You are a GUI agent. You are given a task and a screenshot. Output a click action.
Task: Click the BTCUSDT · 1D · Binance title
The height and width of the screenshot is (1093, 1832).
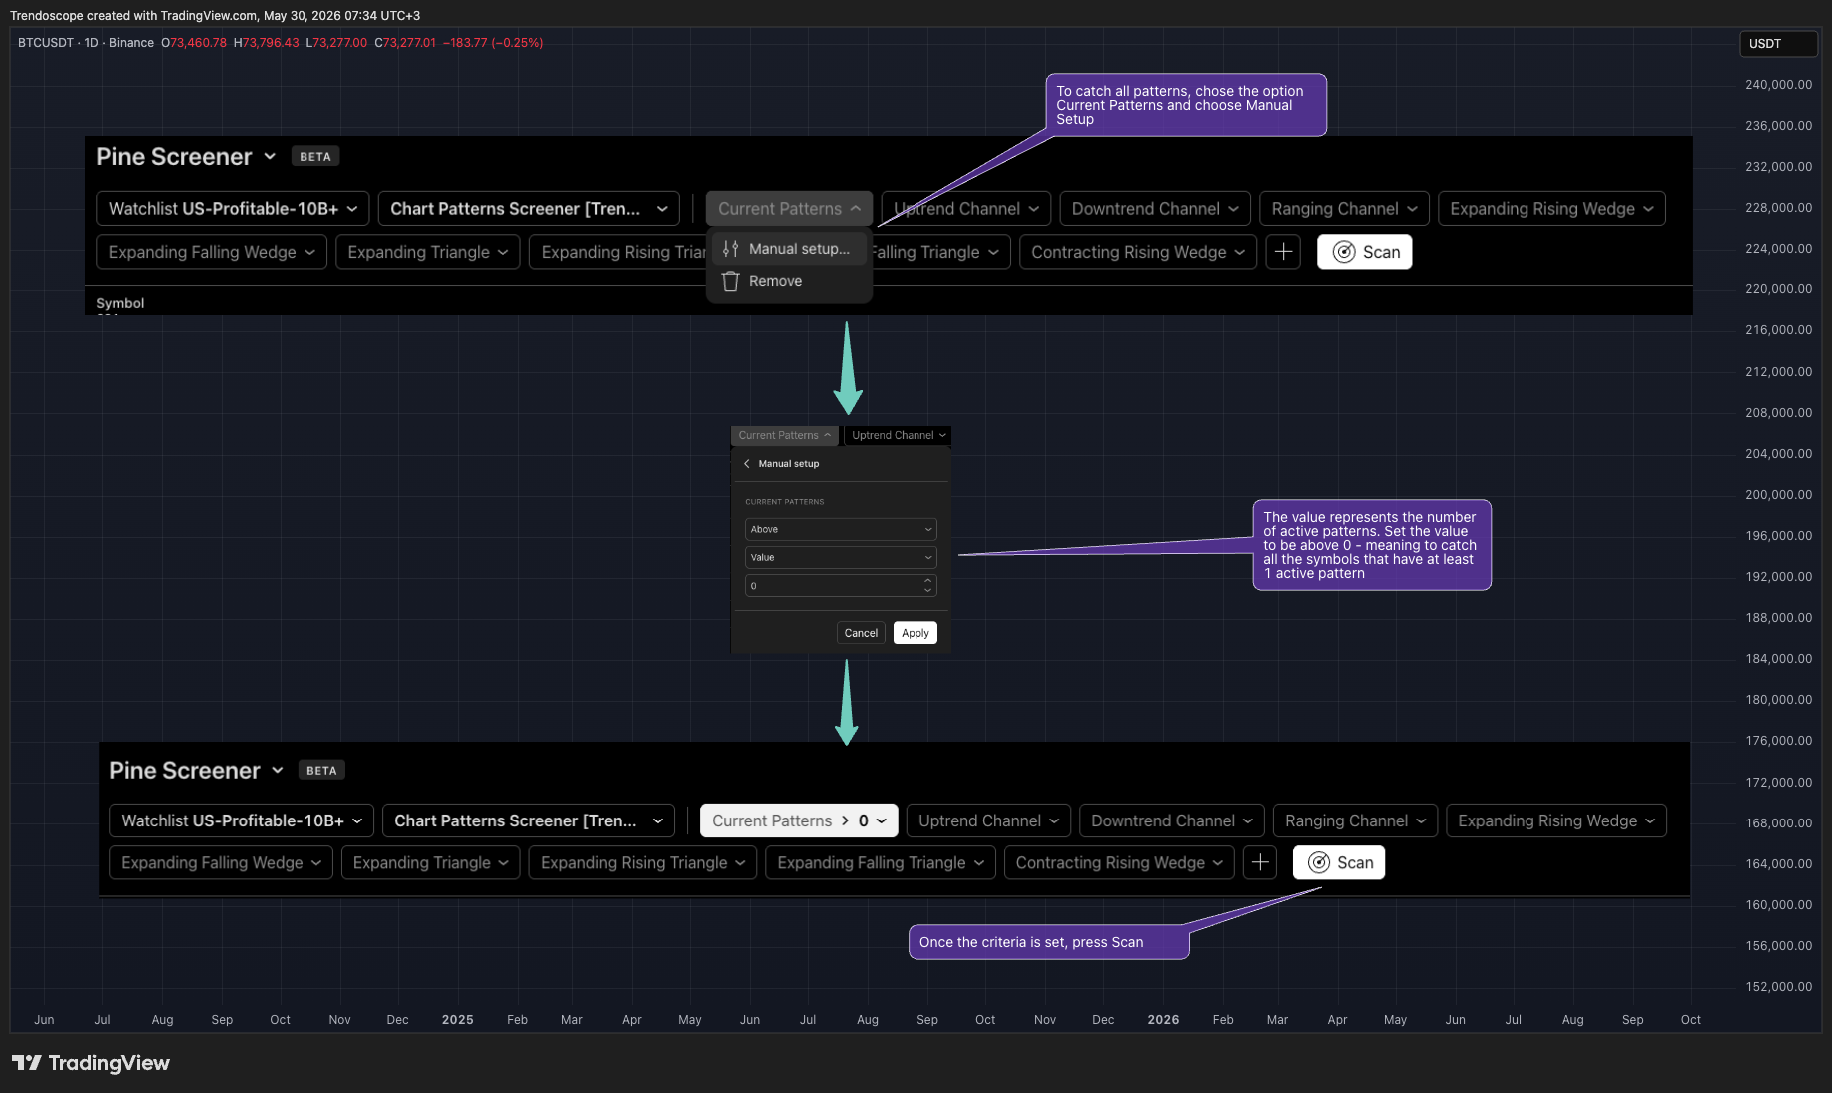pos(86,43)
